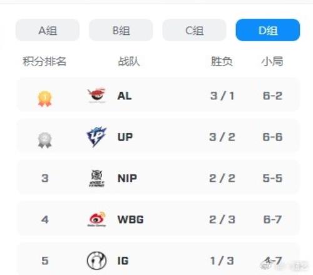Image resolution: width=313 pixels, height=275 pixels.
Task: Click the UP team logo
Action: [96, 137]
